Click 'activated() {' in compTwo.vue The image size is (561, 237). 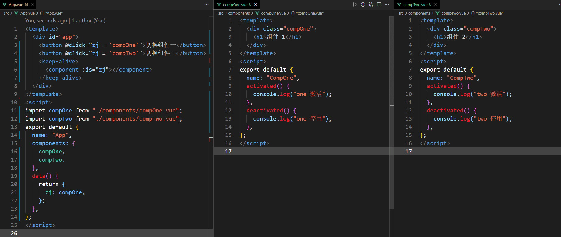point(448,86)
